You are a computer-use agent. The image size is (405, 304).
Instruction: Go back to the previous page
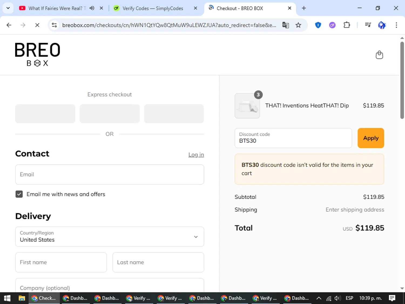9,25
